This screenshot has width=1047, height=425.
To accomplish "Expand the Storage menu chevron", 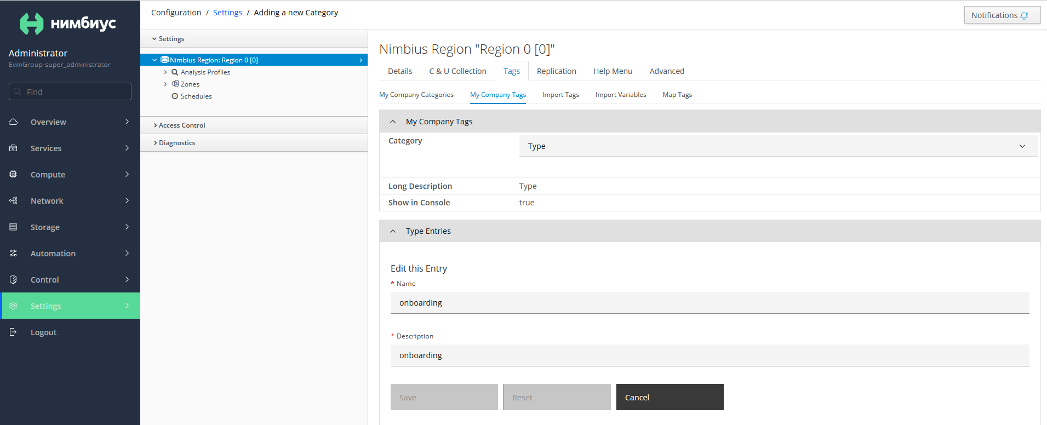I will point(127,227).
